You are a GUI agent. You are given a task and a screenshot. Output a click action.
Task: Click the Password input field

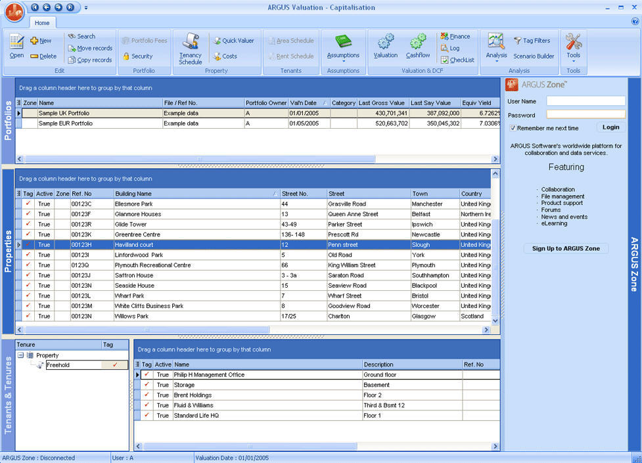[x=586, y=115]
